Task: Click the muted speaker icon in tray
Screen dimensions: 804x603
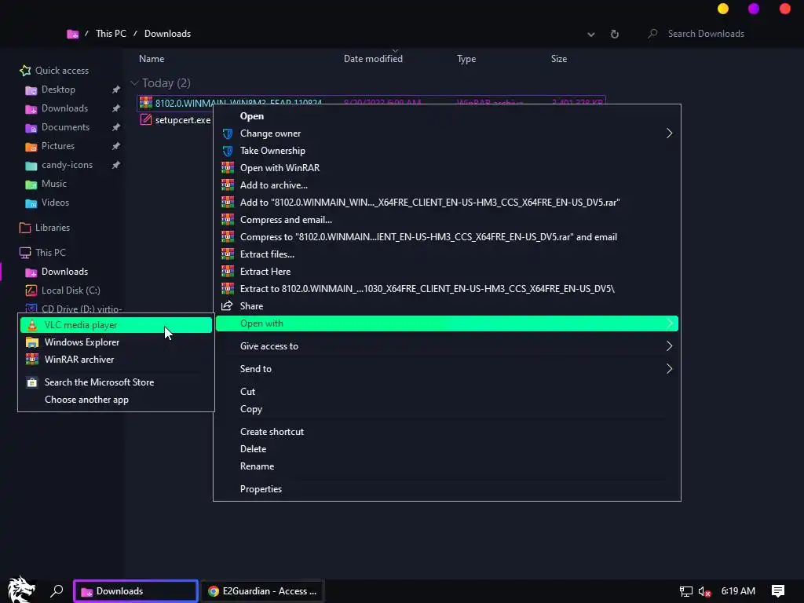Action: coord(704,591)
